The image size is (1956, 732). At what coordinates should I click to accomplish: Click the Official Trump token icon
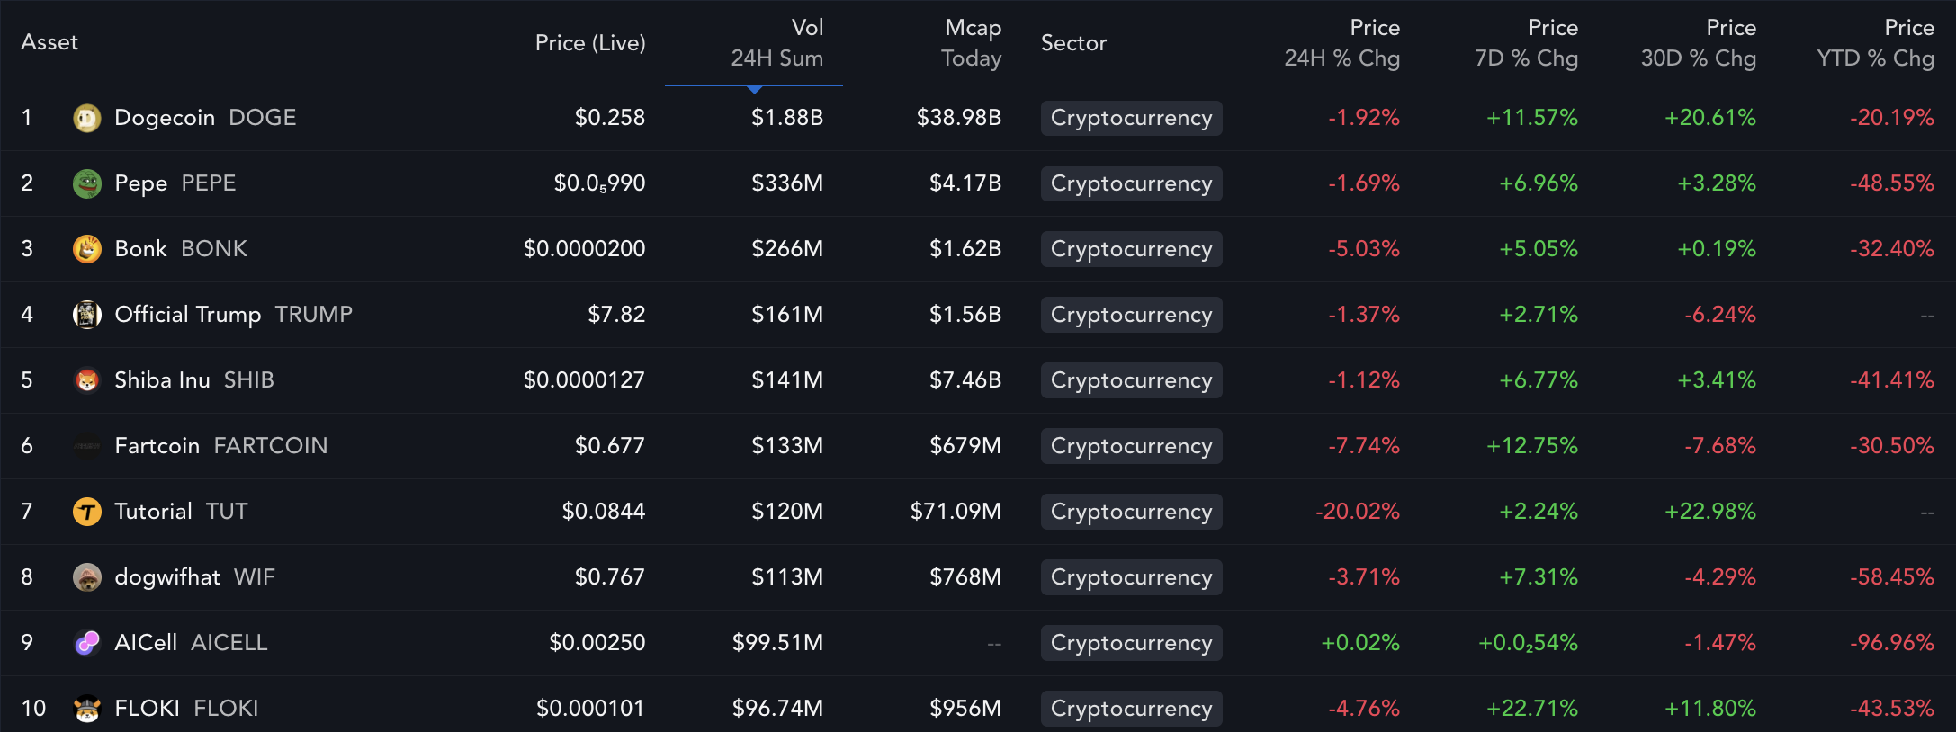click(x=87, y=315)
